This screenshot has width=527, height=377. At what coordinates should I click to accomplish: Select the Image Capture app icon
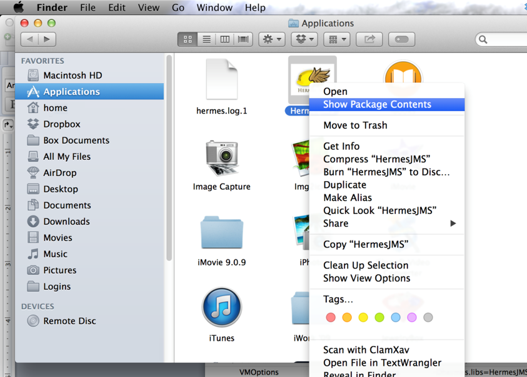221,159
